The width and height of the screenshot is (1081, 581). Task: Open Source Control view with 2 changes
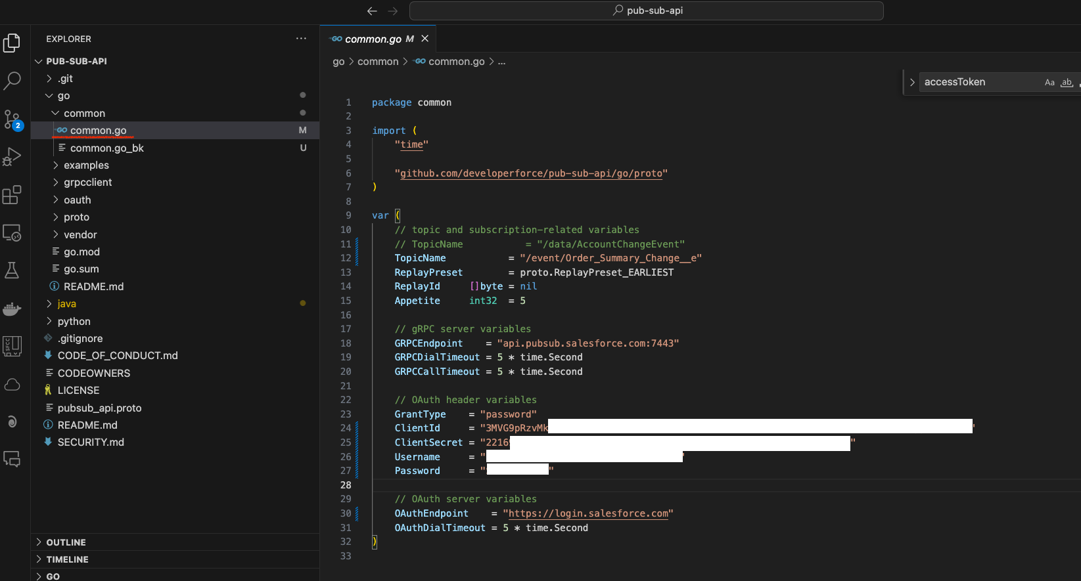coord(12,119)
